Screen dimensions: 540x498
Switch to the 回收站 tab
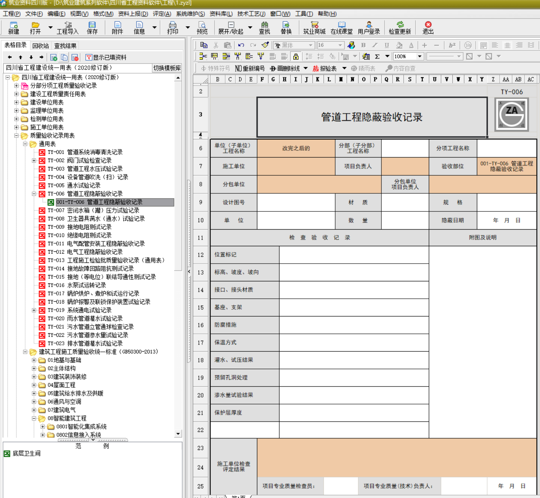(x=41, y=46)
